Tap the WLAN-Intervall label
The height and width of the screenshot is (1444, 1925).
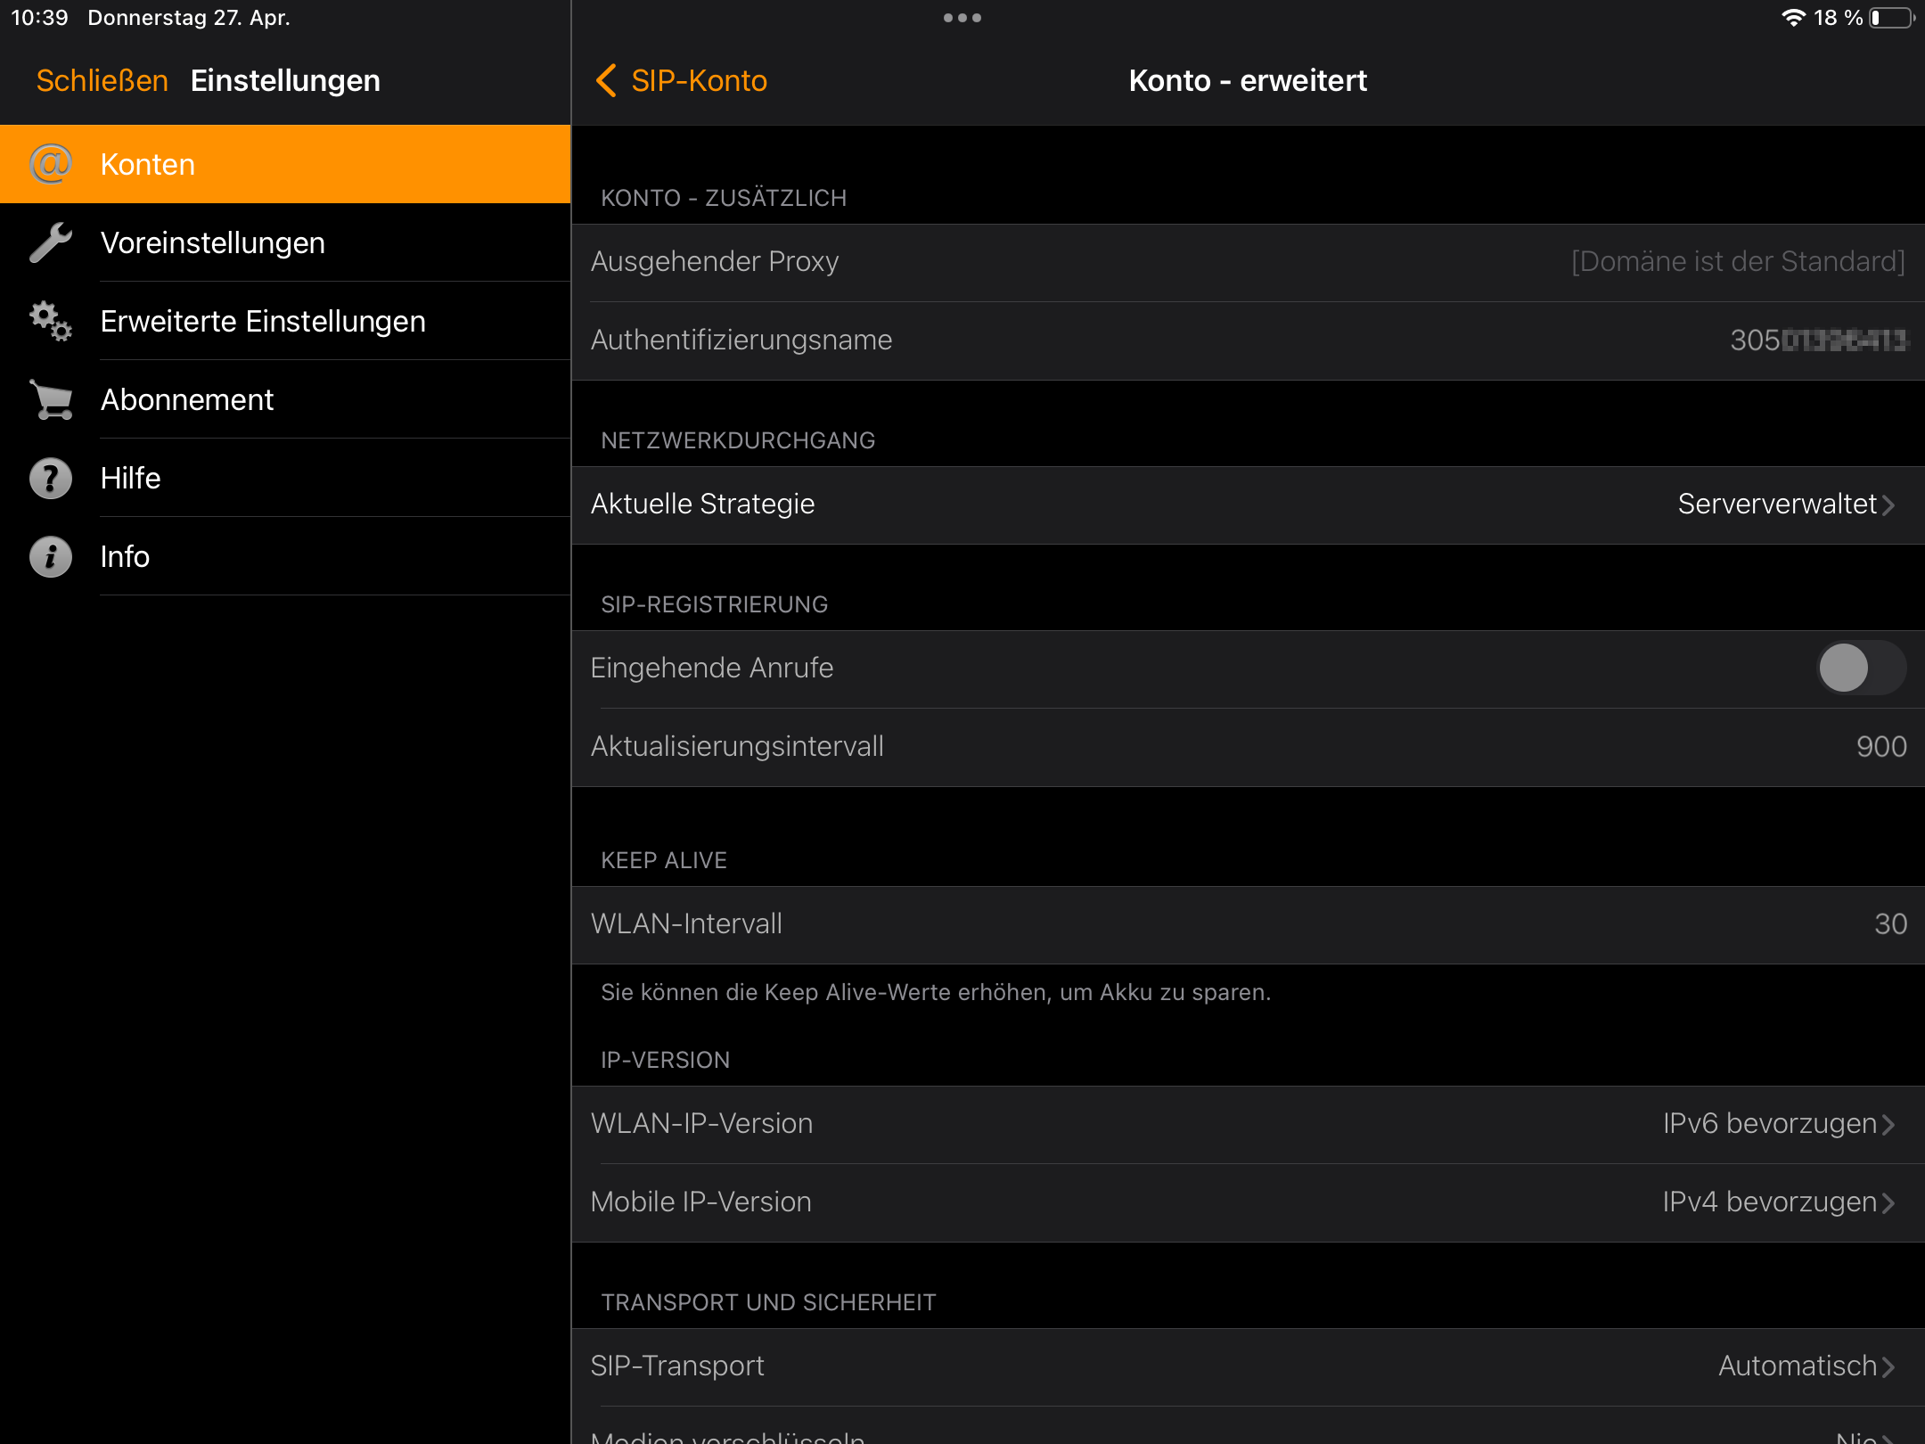(x=686, y=923)
